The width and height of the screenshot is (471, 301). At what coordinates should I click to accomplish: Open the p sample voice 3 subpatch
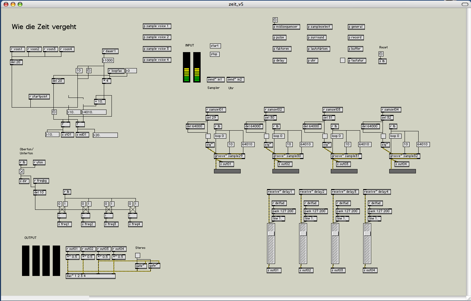[157, 49]
